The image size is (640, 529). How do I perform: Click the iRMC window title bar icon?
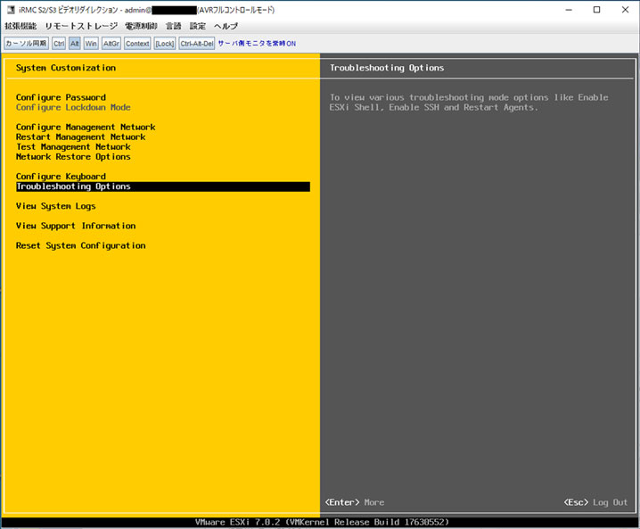tap(11, 10)
